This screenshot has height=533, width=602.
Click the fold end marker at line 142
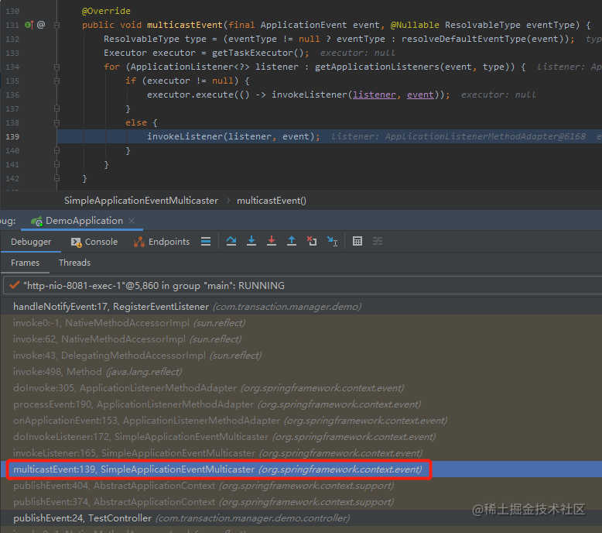(56, 178)
